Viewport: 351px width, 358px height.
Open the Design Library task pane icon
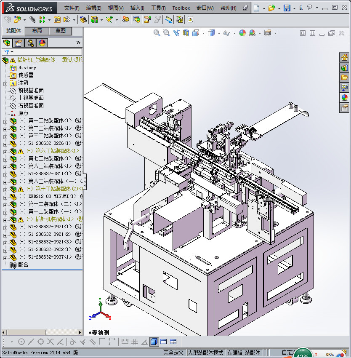point(344,67)
